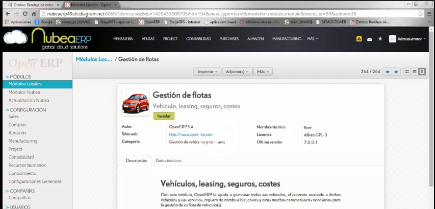Go to next record with right arrow
The height and width of the screenshot is (209, 435).
pyautogui.click(x=396, y=72)
